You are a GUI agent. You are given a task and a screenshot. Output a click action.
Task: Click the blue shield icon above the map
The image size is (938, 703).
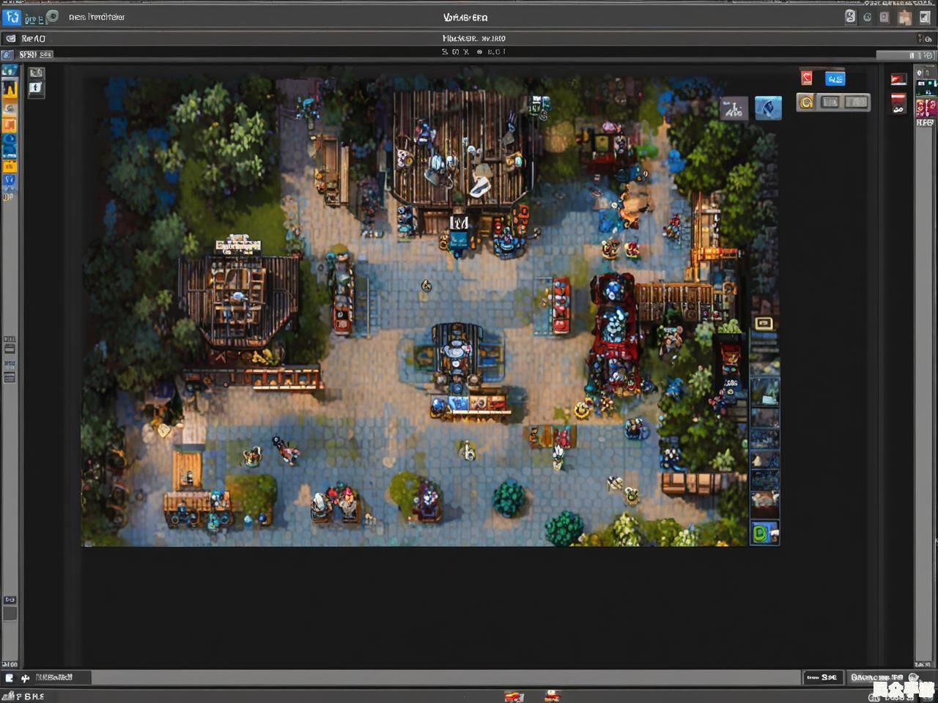(768, 108)
